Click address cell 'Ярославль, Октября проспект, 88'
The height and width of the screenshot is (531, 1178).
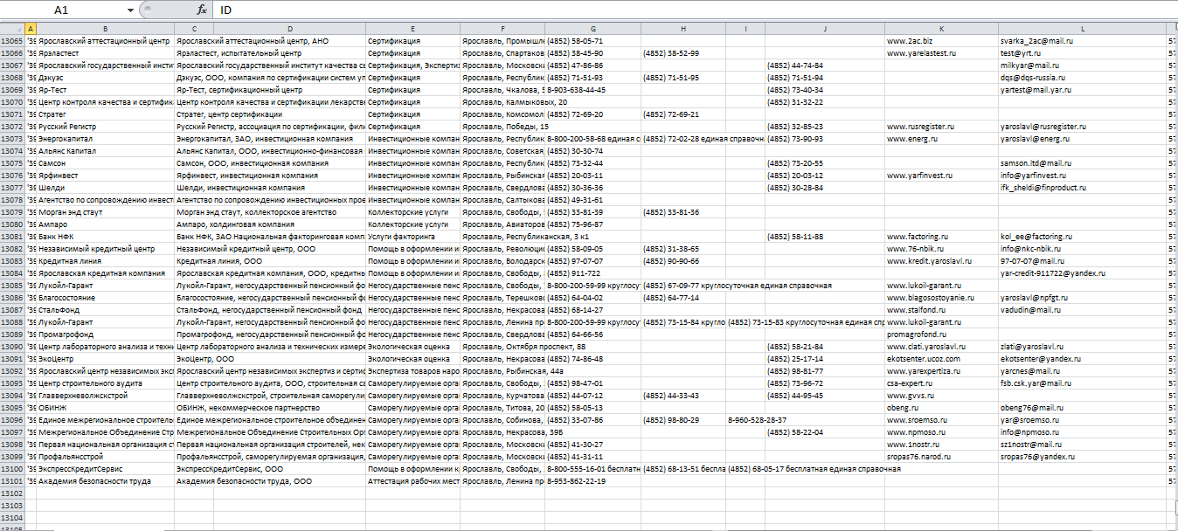point(524,346)
